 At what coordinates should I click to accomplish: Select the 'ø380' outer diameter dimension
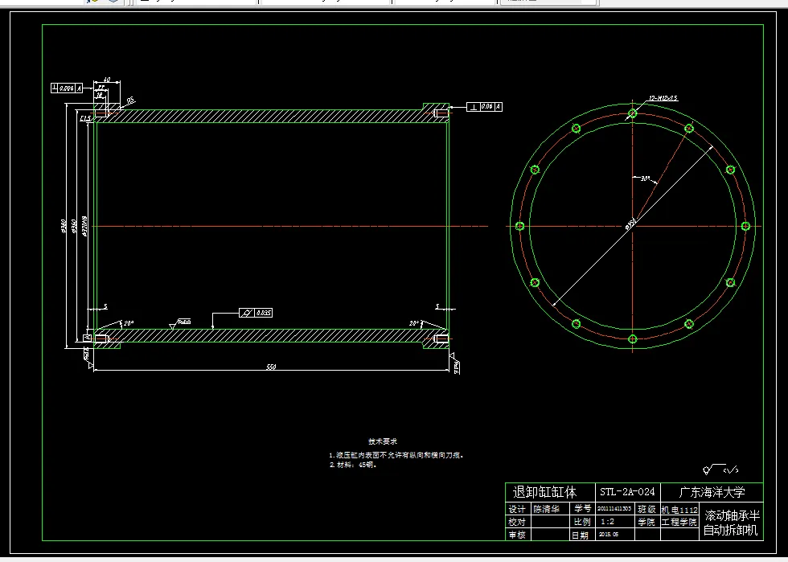64,226
